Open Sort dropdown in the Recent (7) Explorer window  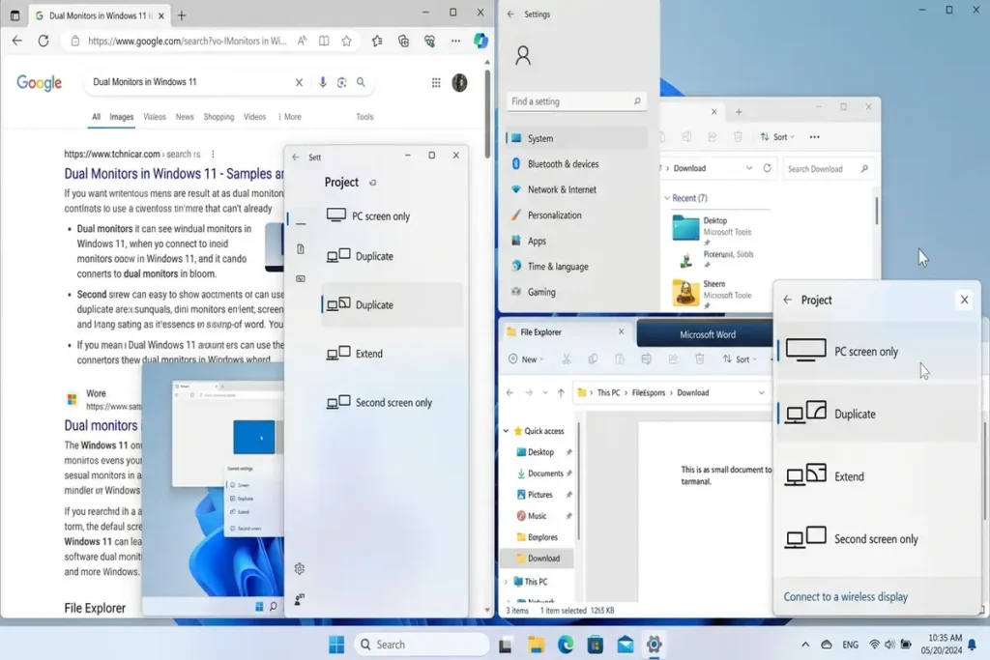[778, 137]
